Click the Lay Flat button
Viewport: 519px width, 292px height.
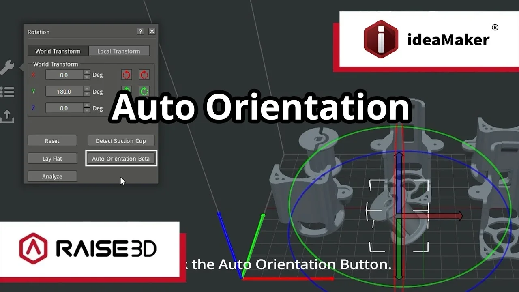(x=52, y=158)
